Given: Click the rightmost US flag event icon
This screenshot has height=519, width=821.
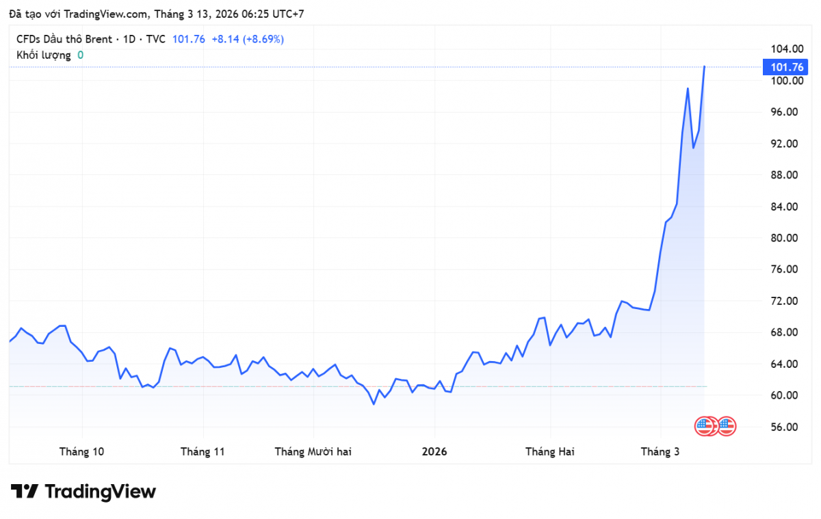Looking at the screenshot, I should 727,427.
